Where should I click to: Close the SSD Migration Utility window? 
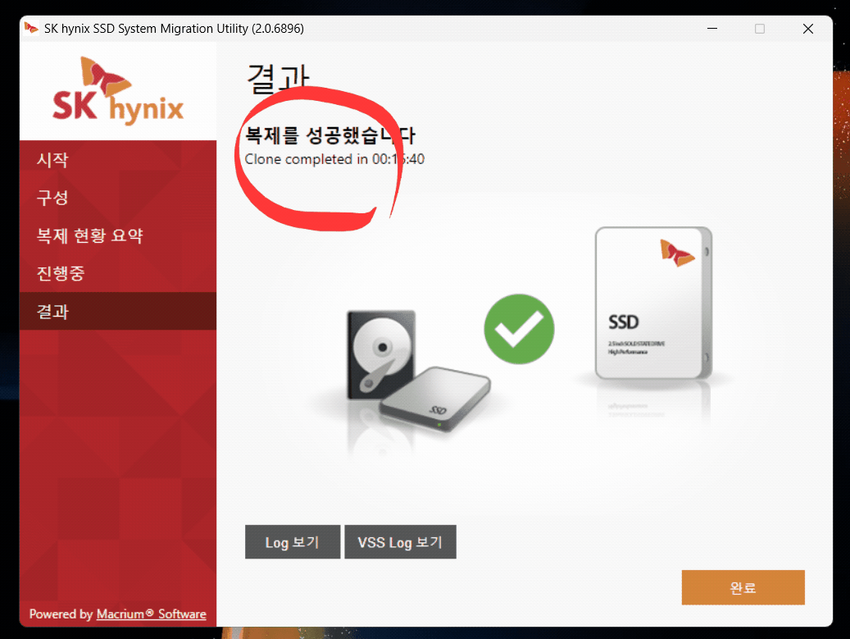click(807, 29)
